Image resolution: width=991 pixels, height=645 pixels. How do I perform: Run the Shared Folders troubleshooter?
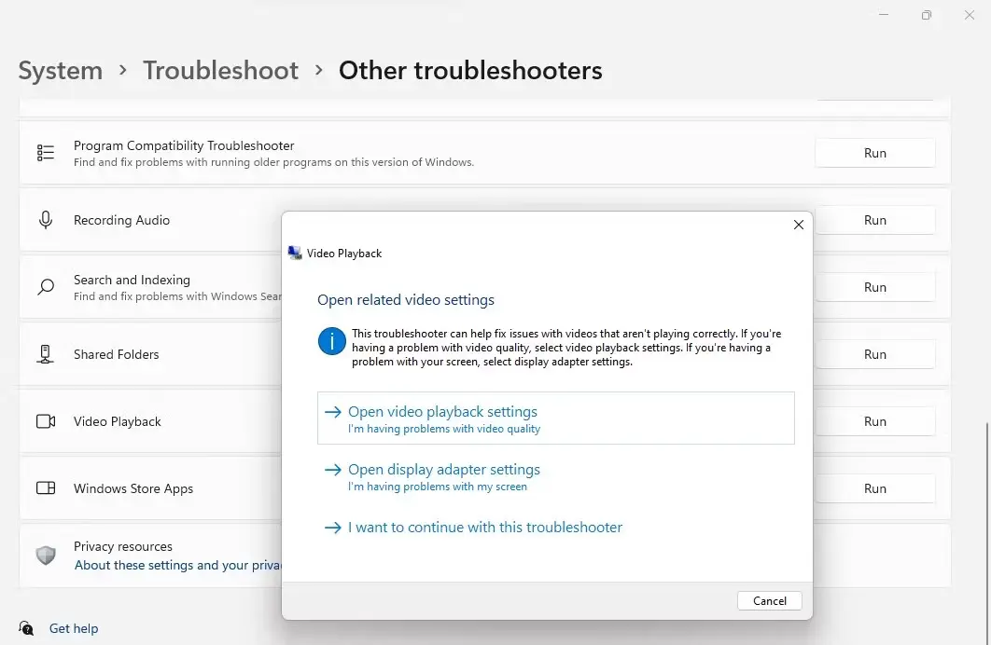tap(874, 354)
